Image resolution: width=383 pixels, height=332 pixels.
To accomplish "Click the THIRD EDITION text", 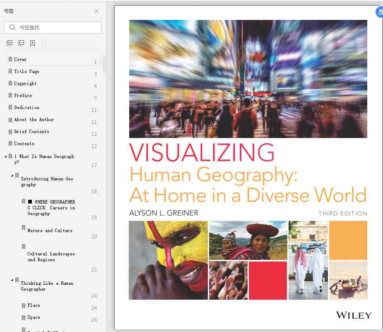I will (x=343, y=213).
